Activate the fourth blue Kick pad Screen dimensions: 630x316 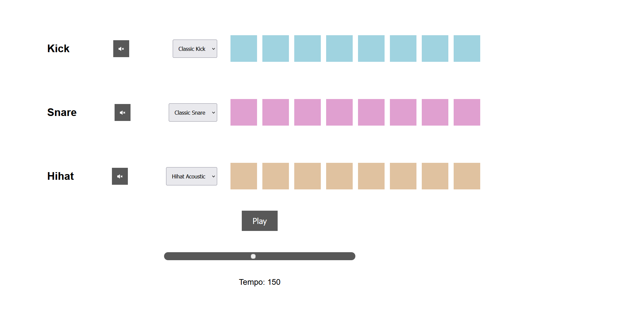pos(339,49)
